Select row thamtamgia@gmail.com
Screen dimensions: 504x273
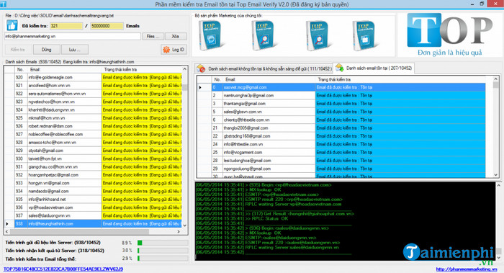[x=341, y=104]
